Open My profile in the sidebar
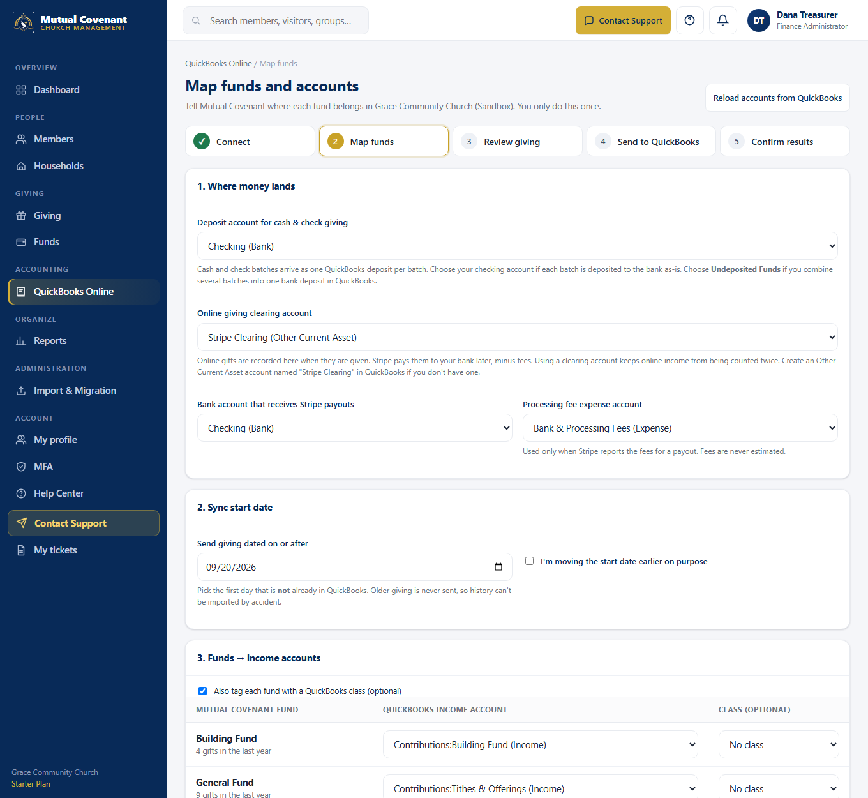 click(84, 440)
